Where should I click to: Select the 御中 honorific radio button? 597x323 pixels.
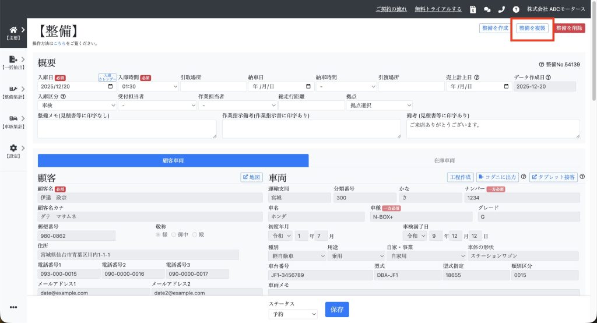(x=173, y=234)
